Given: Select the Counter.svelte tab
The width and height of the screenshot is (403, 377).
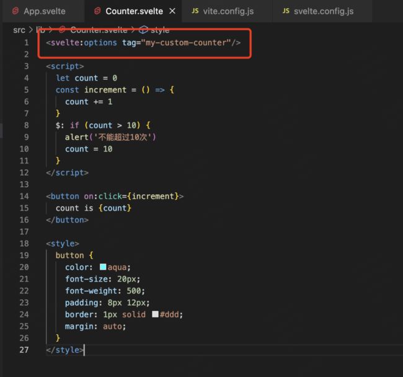Looking at the screenshot, I should pos(134,11).
